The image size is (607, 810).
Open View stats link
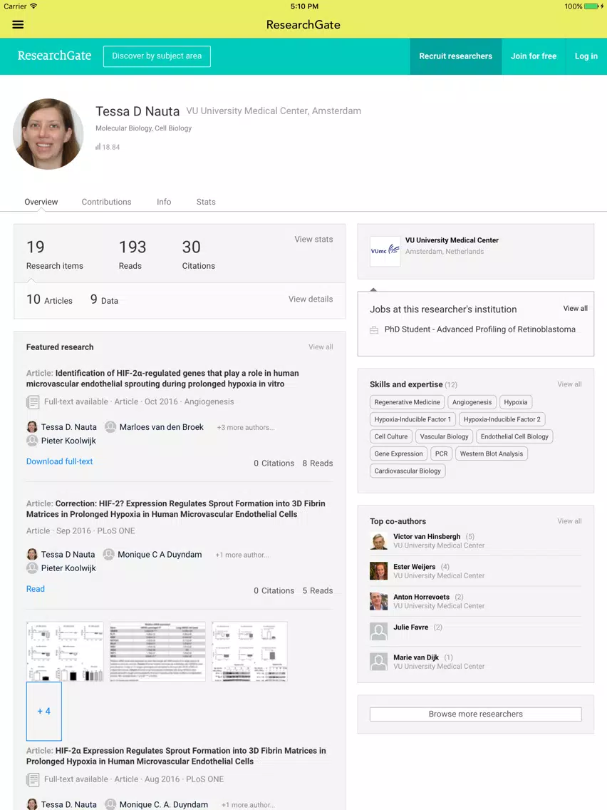click(x=313, y=239)
